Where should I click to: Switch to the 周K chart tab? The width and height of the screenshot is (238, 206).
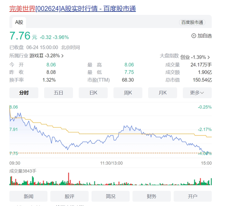tap(128, 93)
